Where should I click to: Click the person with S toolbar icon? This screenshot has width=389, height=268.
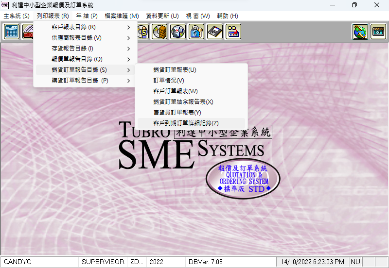[143, 32]
